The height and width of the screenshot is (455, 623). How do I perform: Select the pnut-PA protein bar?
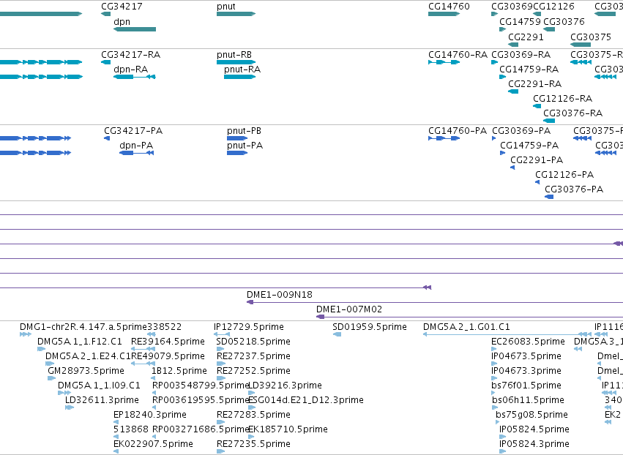(x=237, y=153)
